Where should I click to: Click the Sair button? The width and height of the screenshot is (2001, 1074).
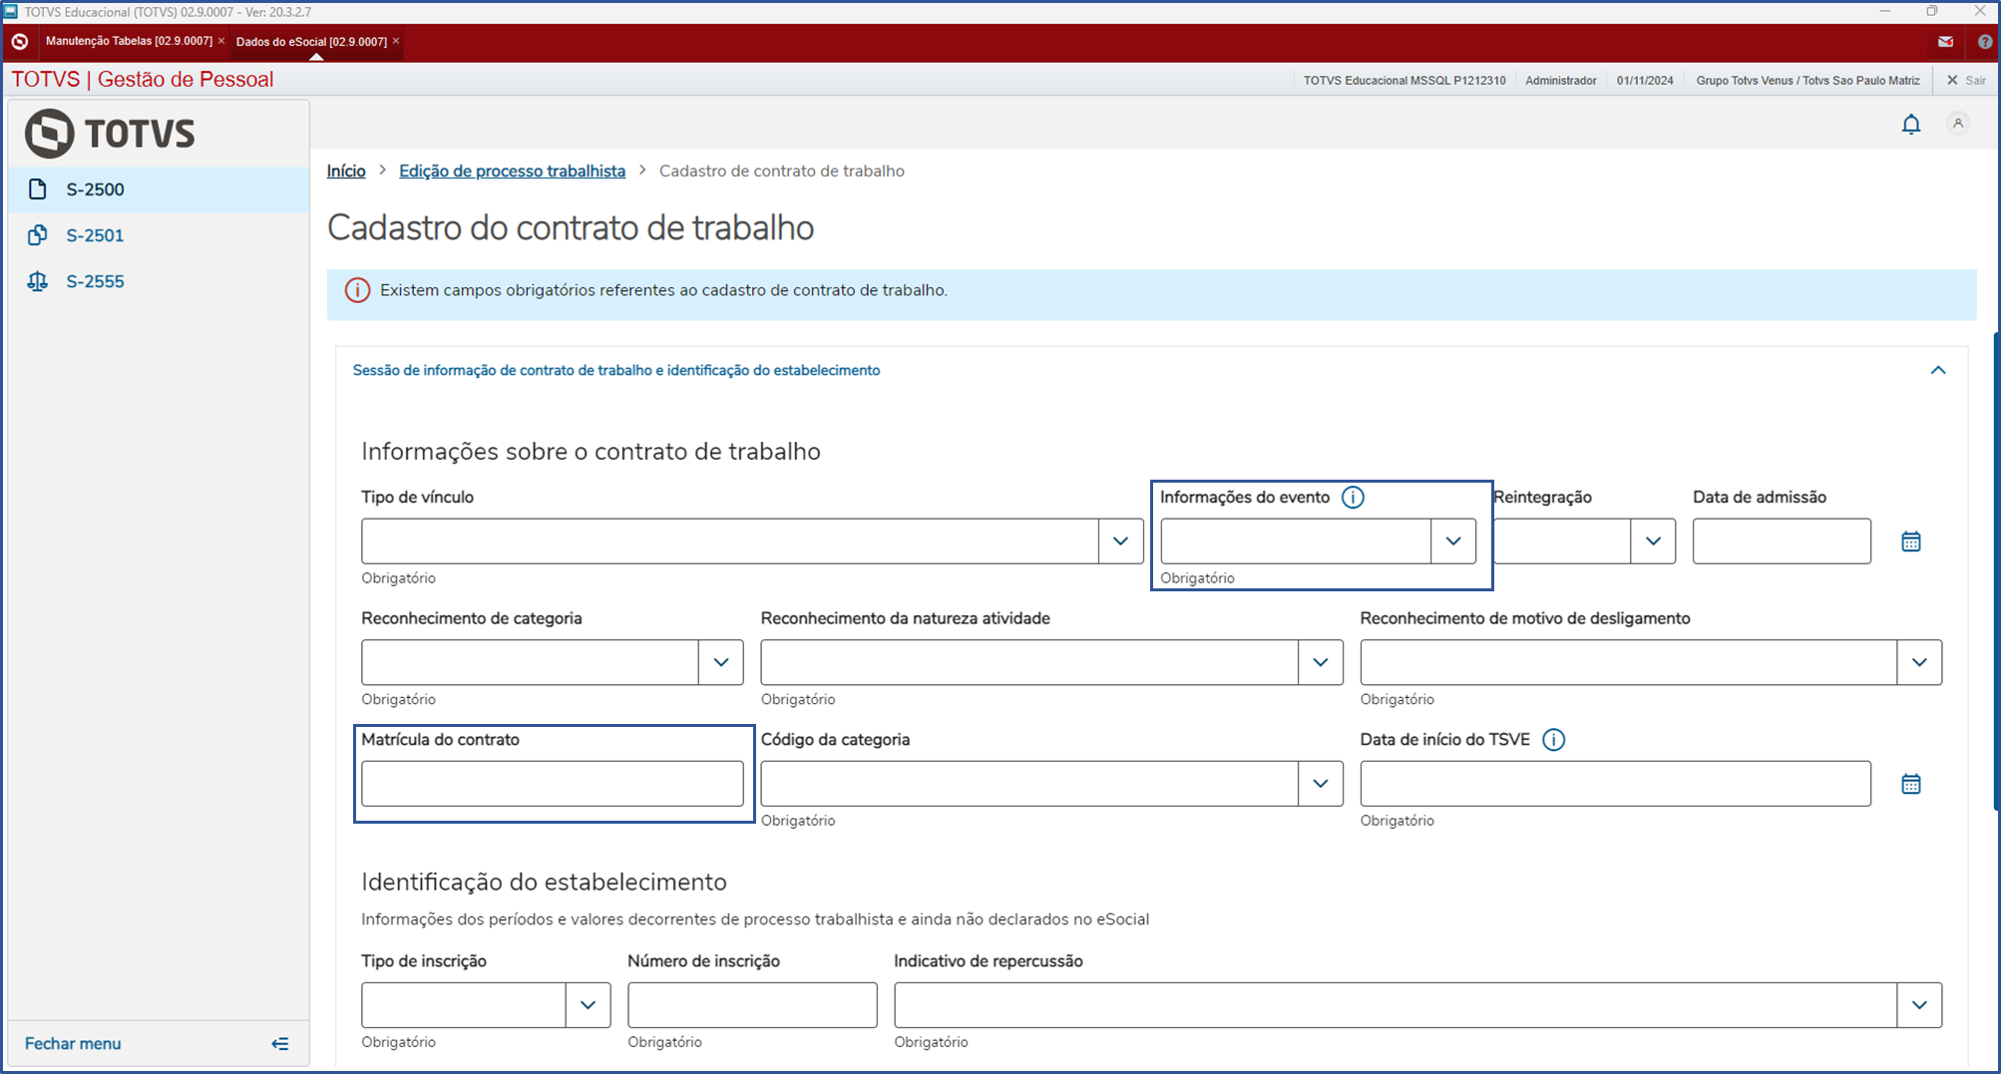coord(1966,81)
